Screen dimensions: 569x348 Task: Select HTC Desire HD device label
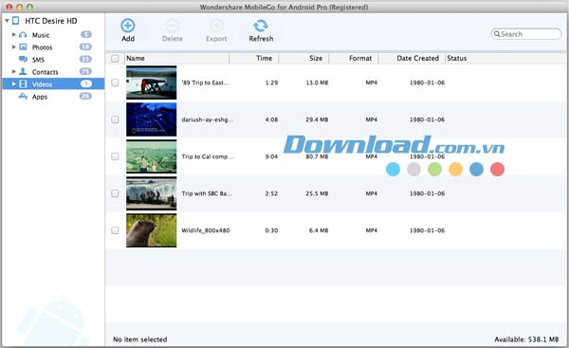51,21
